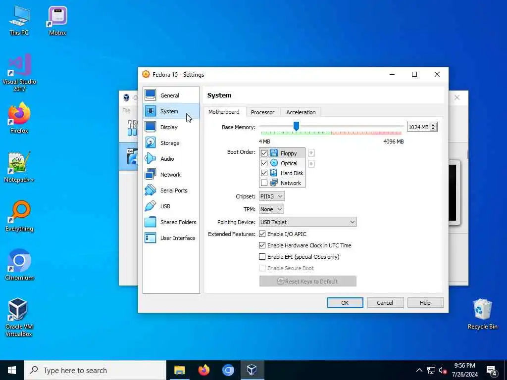Viewport: 507px width, 380px height.
Task: Click Cancel in settings dialog
Action: (385, 303)
